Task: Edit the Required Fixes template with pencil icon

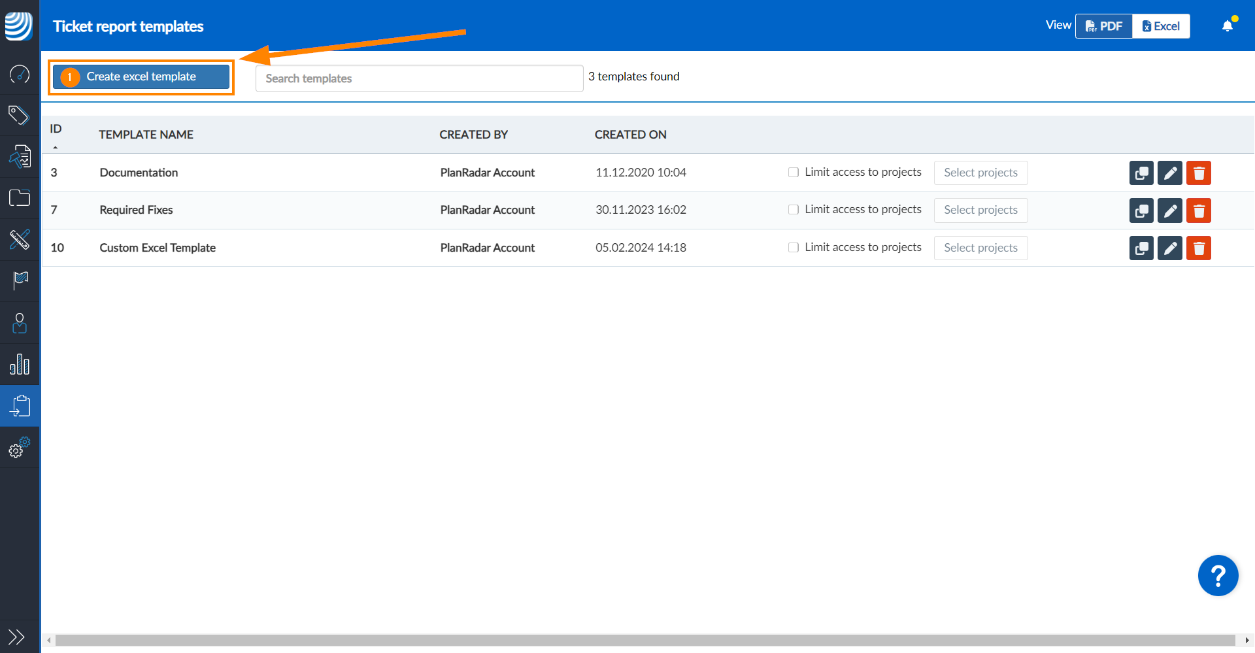Action: click(1169, 210)
